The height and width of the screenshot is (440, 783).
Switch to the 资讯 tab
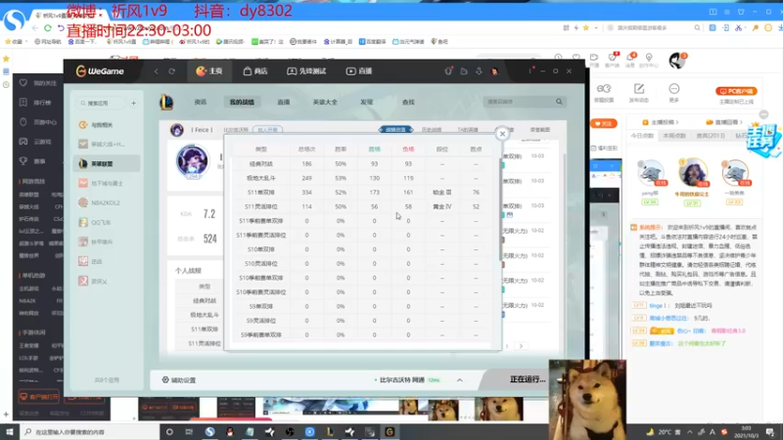pos(201,102)
